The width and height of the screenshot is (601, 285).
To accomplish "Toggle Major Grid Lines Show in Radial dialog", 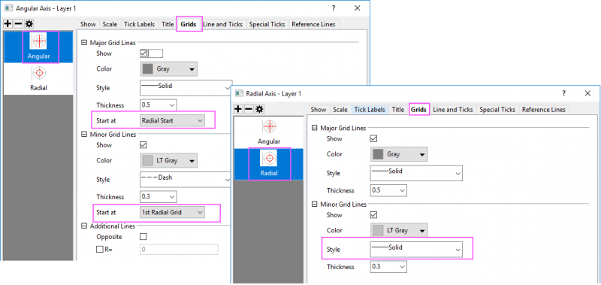I will pyautogui.click(x=373, y=138).
